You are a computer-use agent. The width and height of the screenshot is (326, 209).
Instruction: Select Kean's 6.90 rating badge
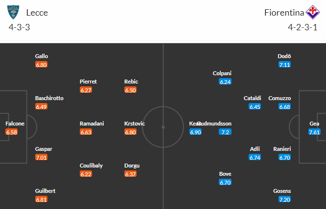tap(195, 132)
